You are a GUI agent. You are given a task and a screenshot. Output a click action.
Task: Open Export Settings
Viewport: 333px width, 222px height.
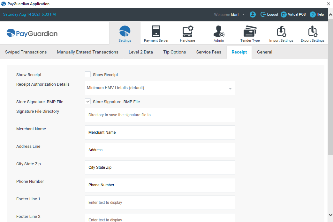312,33
